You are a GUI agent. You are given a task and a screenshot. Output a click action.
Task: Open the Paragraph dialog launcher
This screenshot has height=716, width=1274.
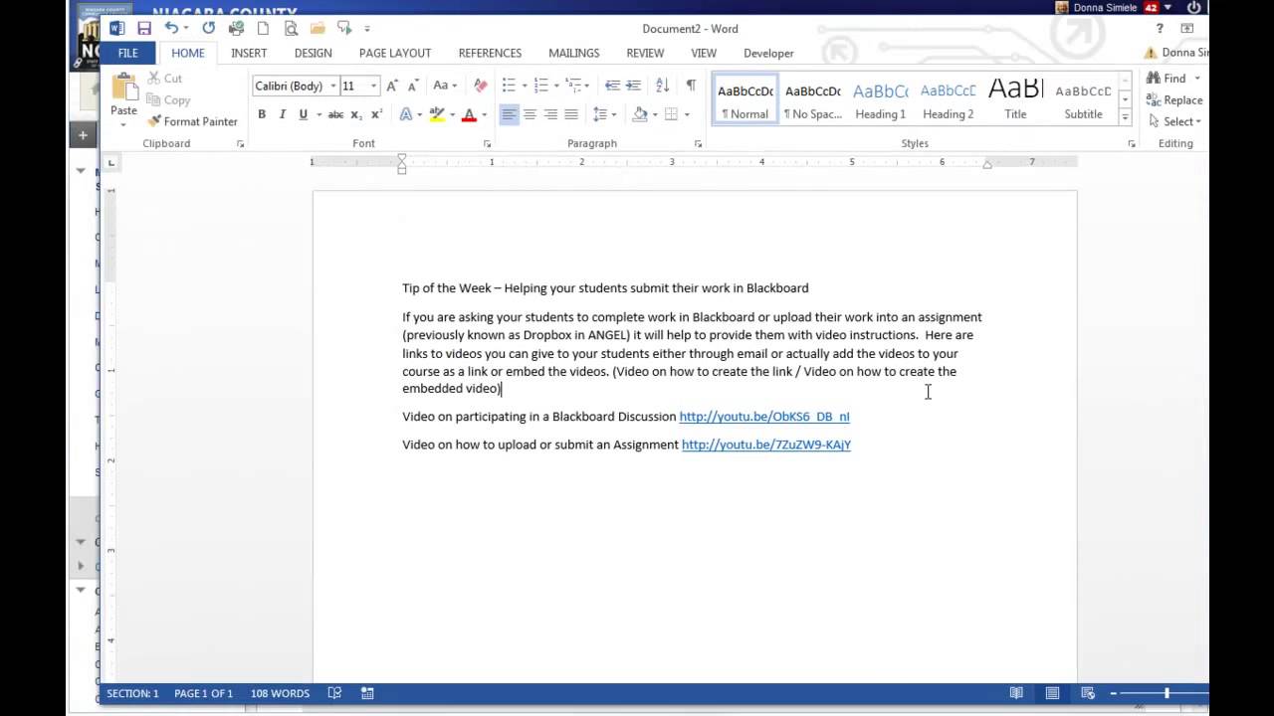tap(699, 144)
